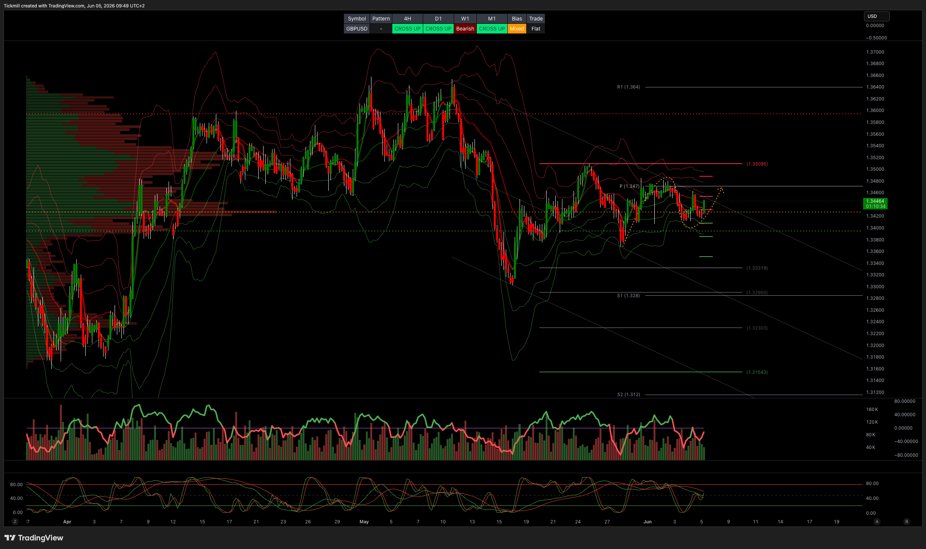The image size is (926, 549).
Task: Select the Symbol column header
Action: (x=357, y=19)
